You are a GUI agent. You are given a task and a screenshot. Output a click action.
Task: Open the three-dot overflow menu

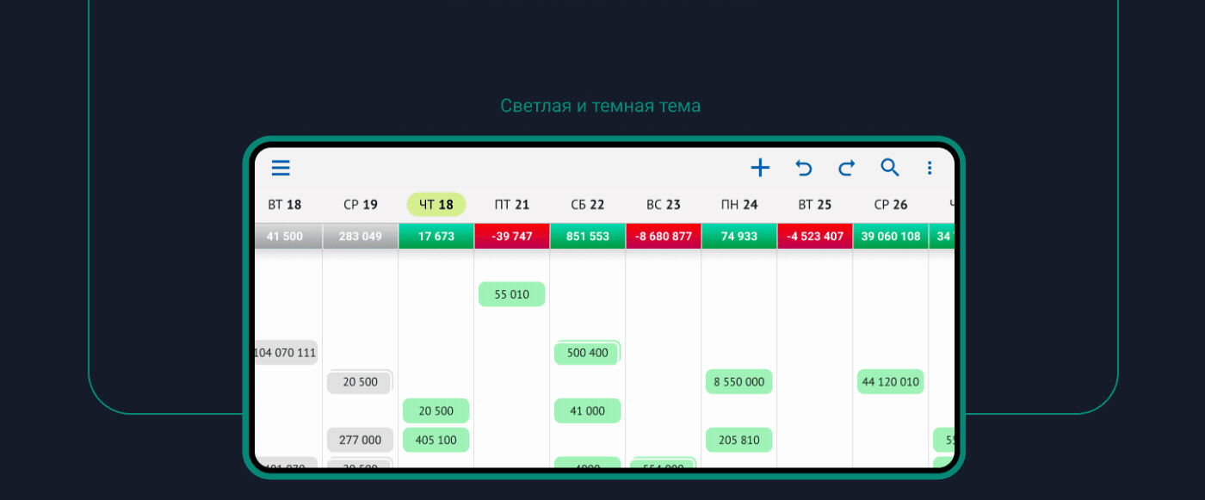pos(930,168)
